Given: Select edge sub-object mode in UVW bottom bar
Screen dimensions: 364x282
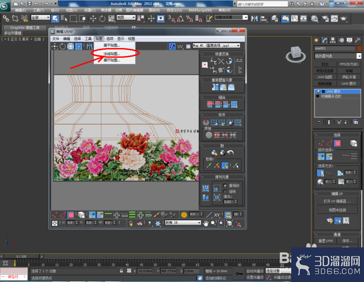Looking at the screenshot, I should (63, 215).
